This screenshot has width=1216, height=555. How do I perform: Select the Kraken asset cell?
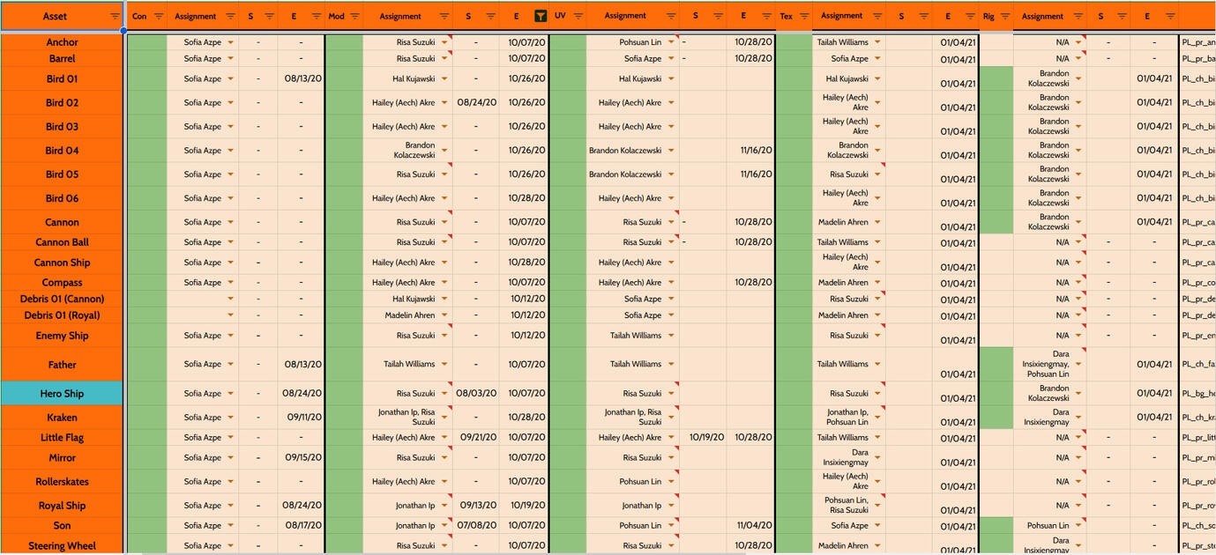62,418
